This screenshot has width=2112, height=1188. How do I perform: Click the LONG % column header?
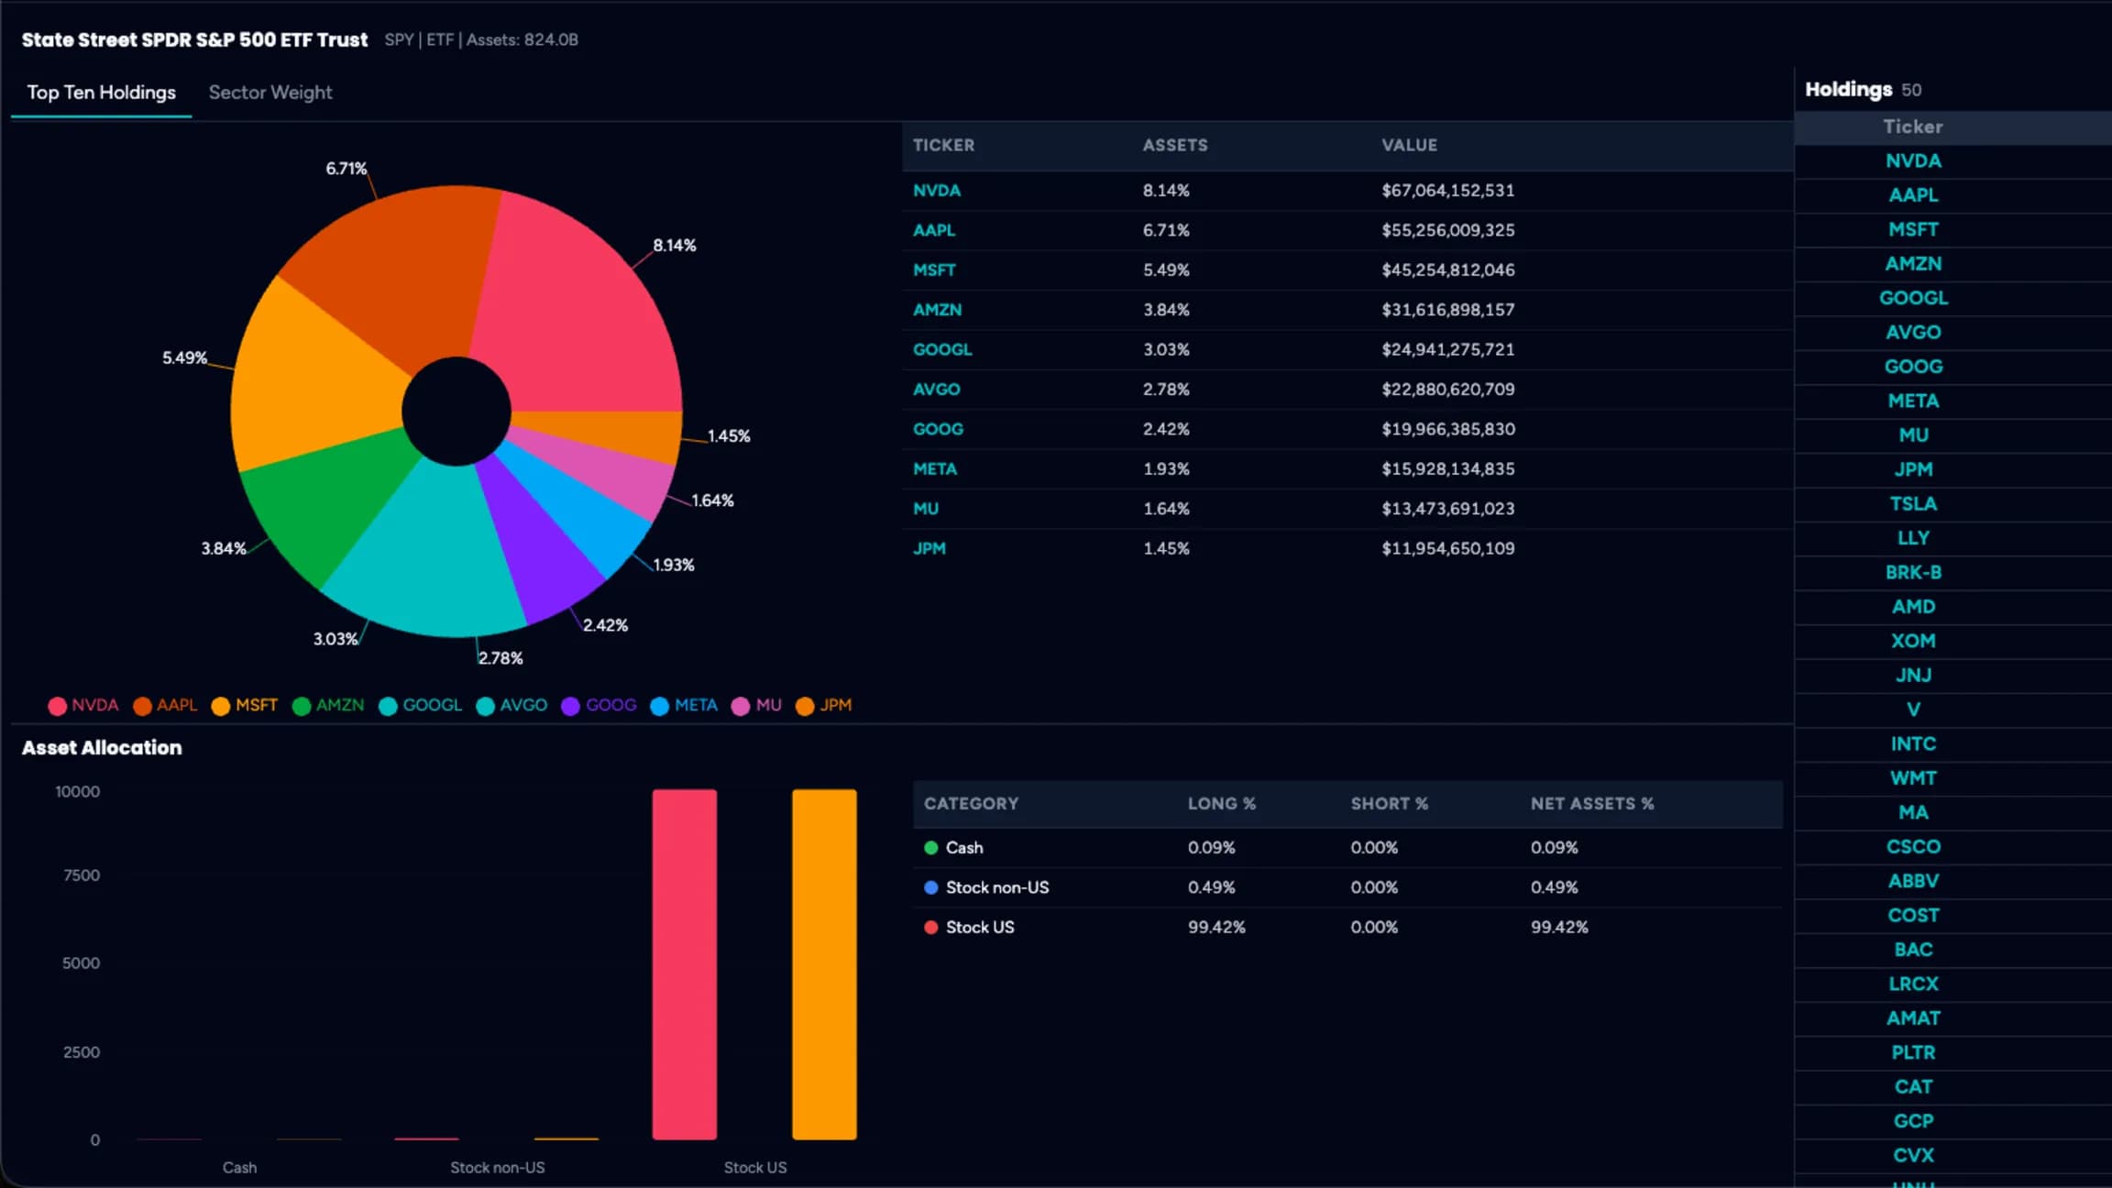[x=1222, y=804]
